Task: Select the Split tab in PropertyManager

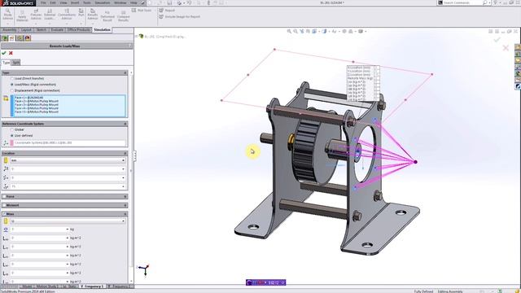Action: coord(16,63)
